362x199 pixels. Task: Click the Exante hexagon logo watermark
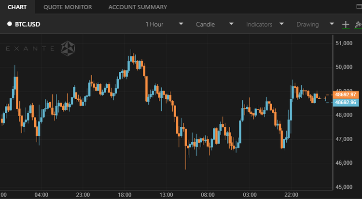(x=68, y=48)
